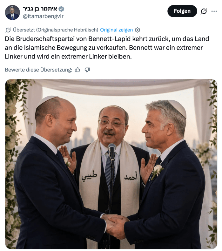Rate translation with thumbs up

pyautogui.click(x=77, y=70)
